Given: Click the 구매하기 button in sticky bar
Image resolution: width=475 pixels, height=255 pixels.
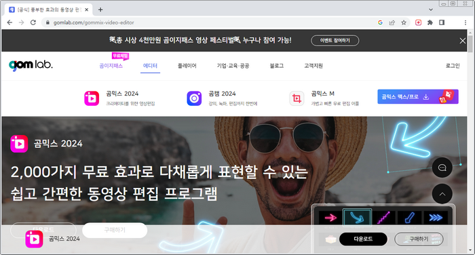Looking at the screenshot, I should click(419, 239).
